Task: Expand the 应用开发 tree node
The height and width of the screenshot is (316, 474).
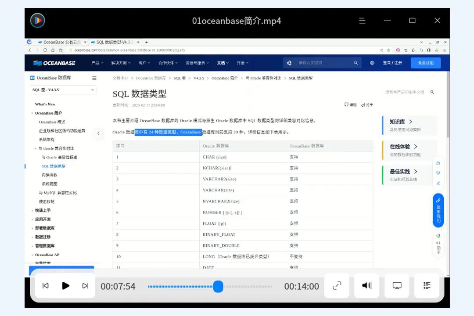Action: (x=32, y=219)
